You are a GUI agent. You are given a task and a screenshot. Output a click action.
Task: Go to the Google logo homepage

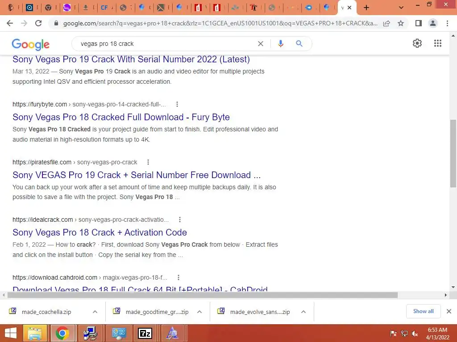[x=31, y=44]
